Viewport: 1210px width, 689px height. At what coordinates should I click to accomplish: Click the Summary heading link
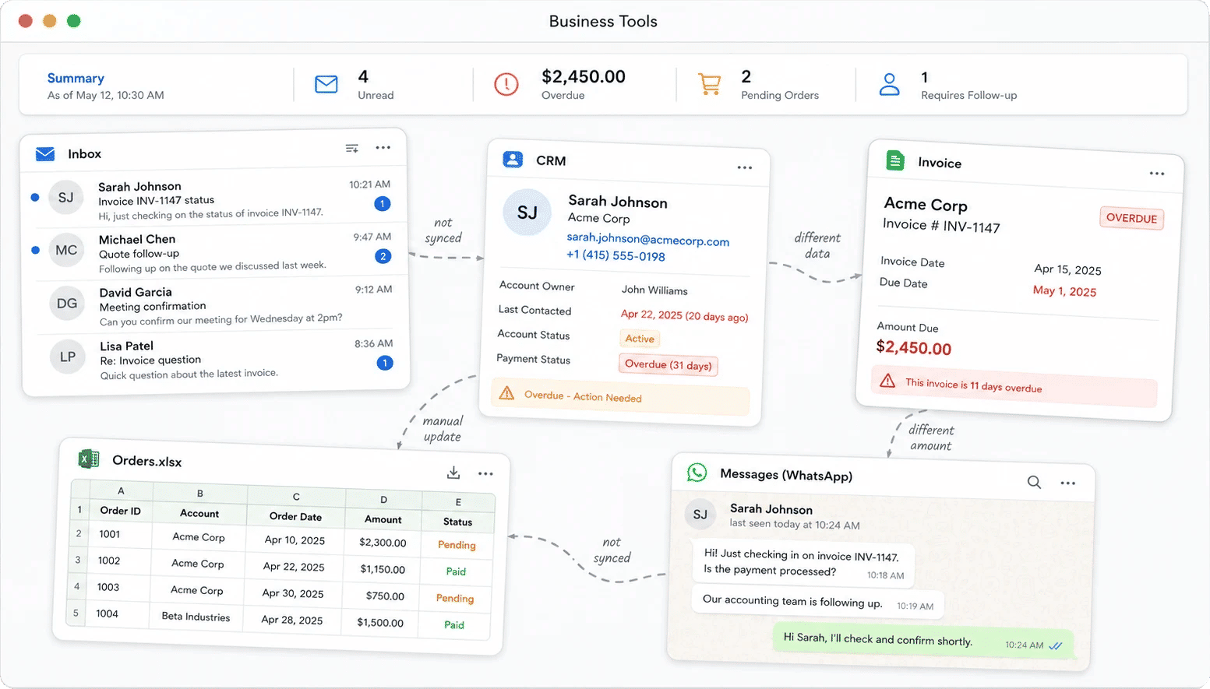76,78
